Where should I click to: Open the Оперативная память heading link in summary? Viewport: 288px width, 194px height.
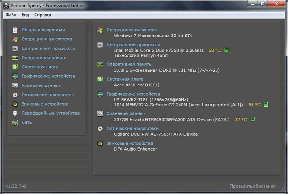tap(129, 64)
